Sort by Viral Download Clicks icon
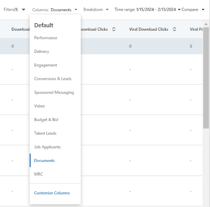This screenshot has width=210, height=207. 174,29
